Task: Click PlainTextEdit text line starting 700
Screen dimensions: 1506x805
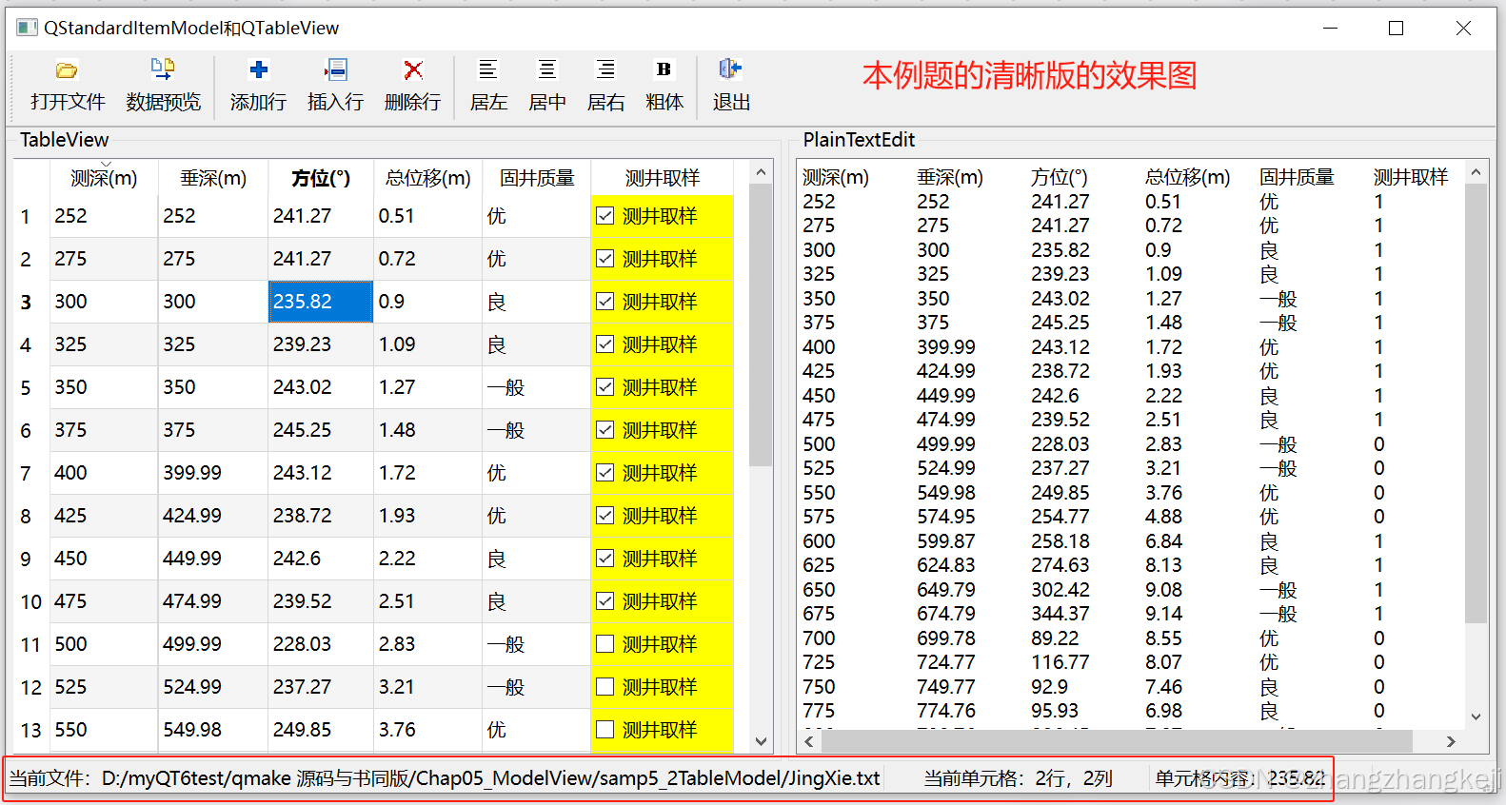Action: pyautogui.click(x=1094, y=638)
